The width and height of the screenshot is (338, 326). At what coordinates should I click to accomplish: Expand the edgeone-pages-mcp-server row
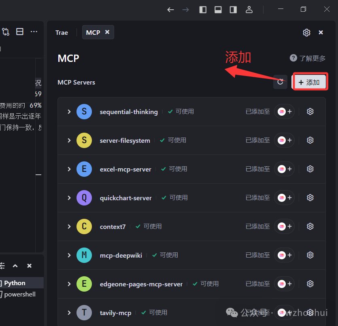69,284
